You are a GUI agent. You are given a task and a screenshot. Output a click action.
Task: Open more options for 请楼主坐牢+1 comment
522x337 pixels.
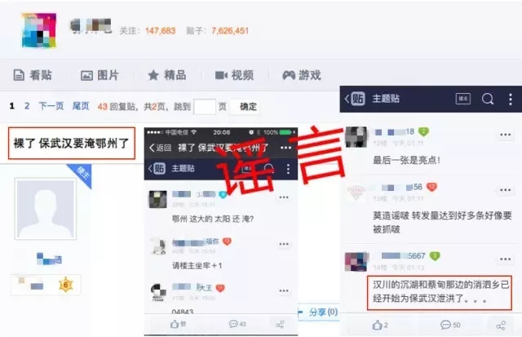click(x=284, y=244)
